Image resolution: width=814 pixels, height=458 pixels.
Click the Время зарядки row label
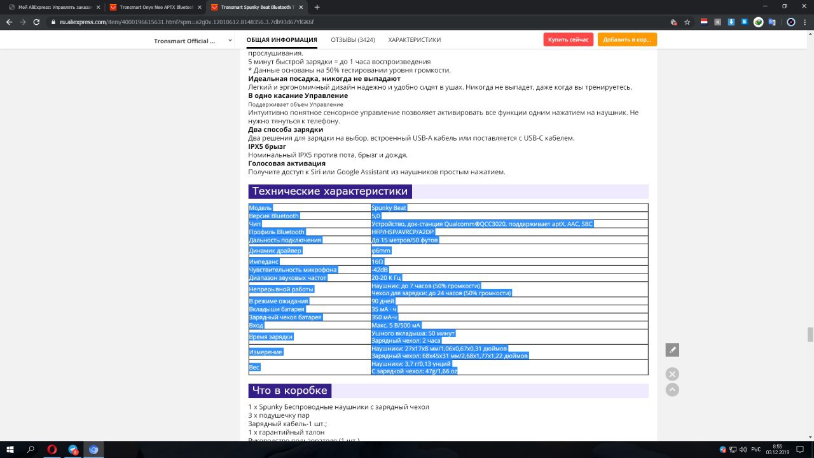(x=271, y=337)
